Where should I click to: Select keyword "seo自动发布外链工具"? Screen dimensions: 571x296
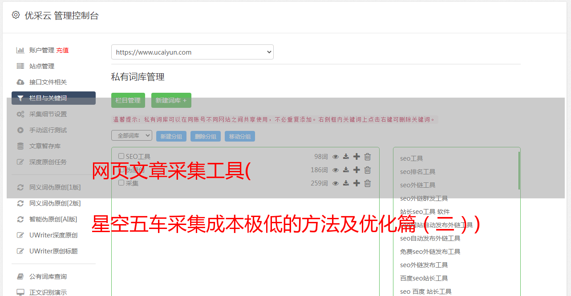(430, 238)
